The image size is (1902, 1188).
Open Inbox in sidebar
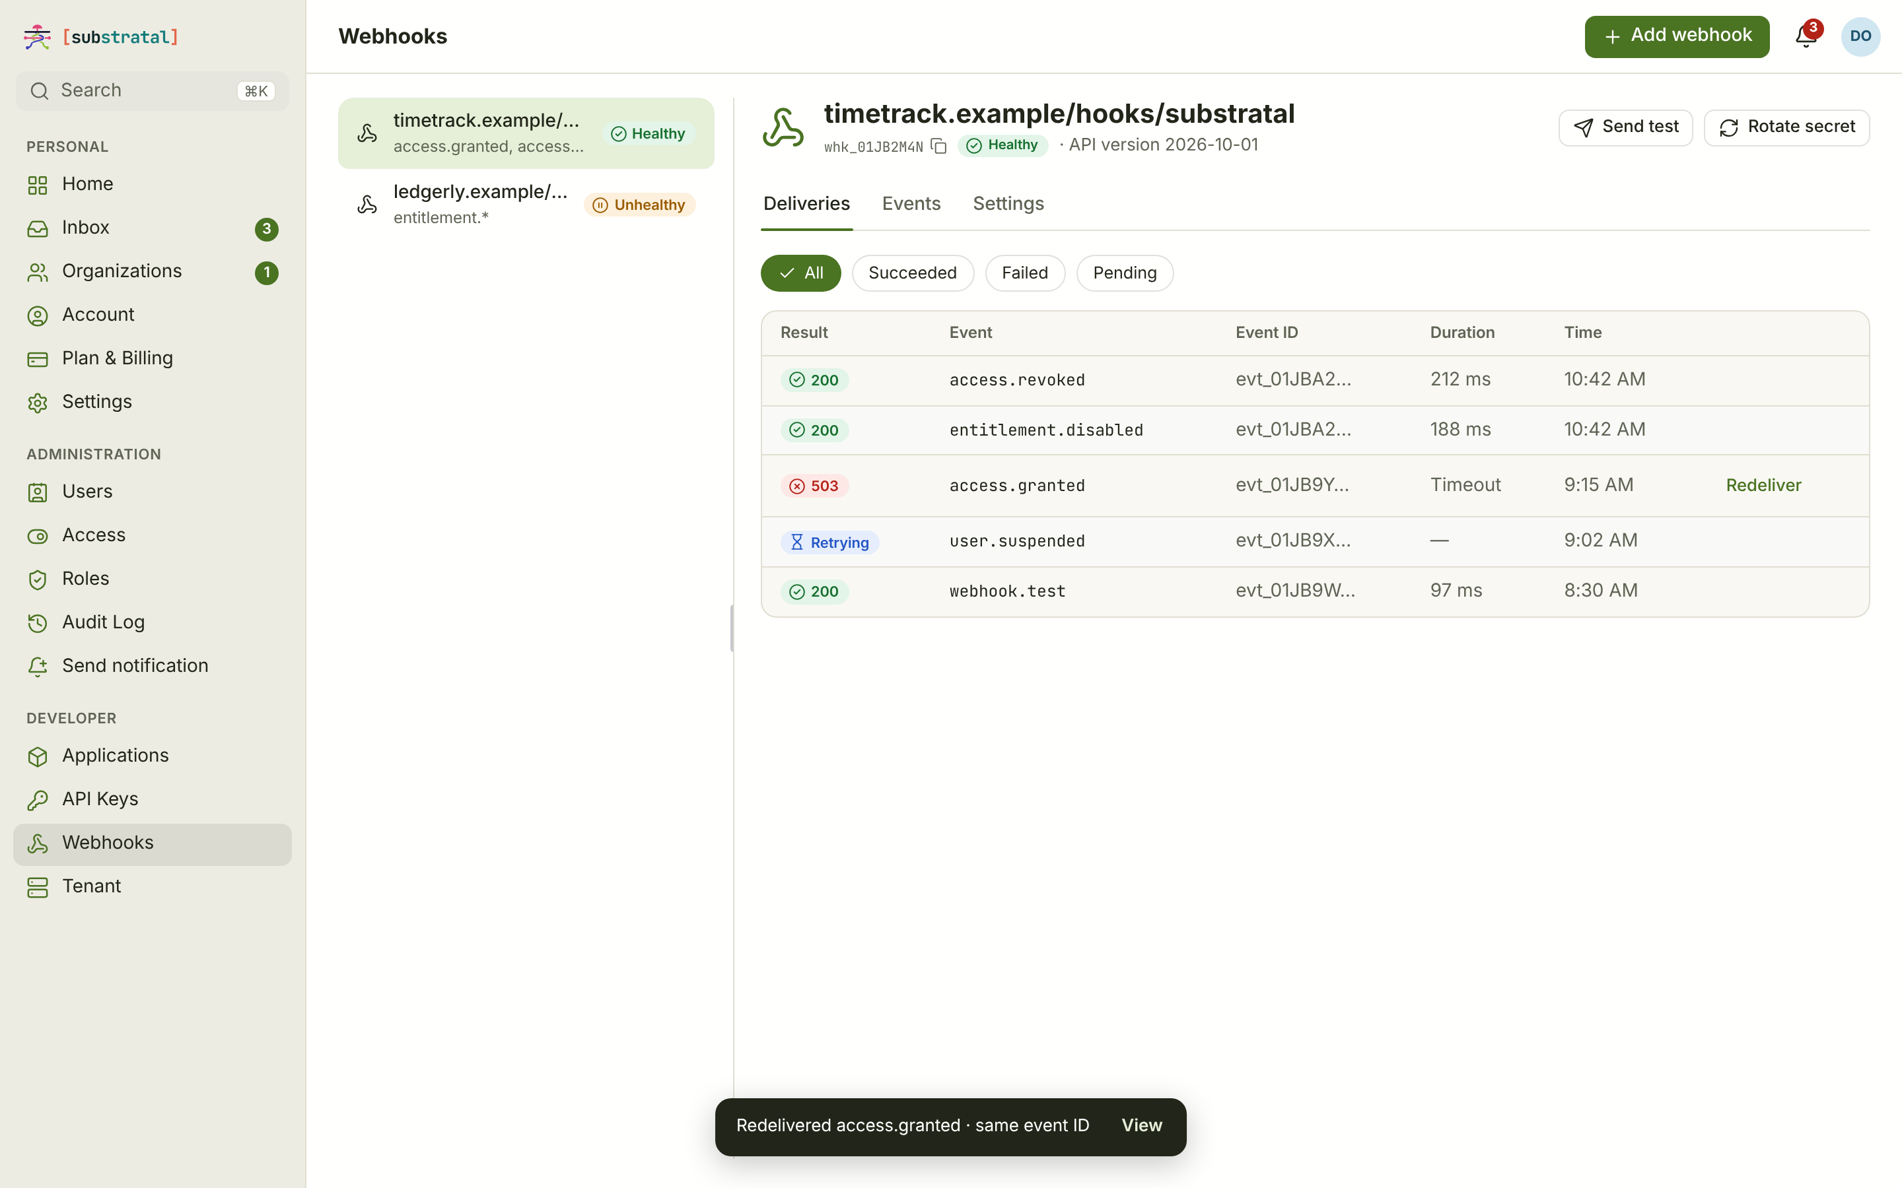pos(153,228)
